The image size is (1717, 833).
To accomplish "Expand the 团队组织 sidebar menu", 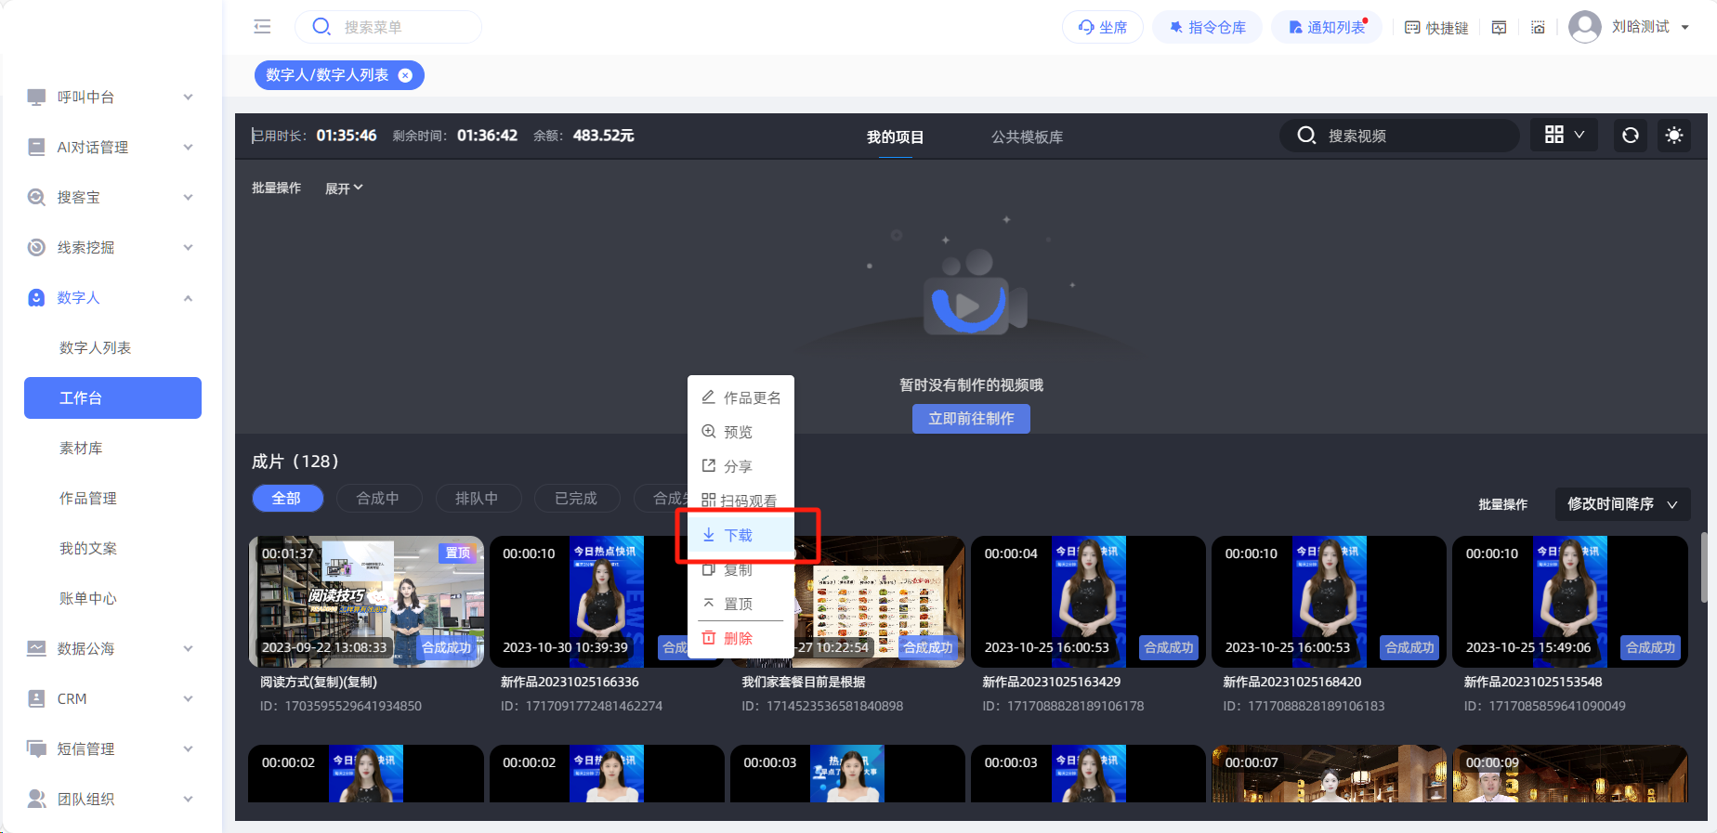I will 112,799.
